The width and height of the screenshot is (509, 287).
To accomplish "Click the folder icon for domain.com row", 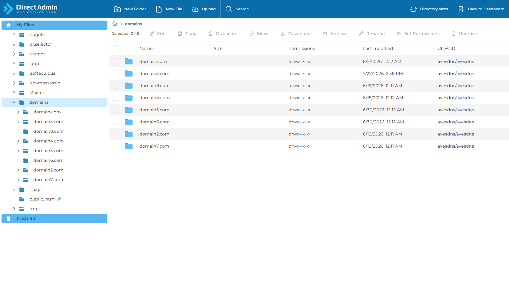I will pyautogui.click(x=129, y=61).
